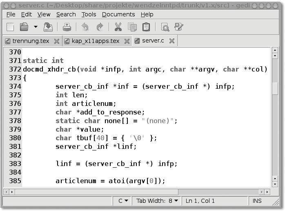The image size is (285, 211).
Task: Open the Documents menu
Action: point(118,14)
